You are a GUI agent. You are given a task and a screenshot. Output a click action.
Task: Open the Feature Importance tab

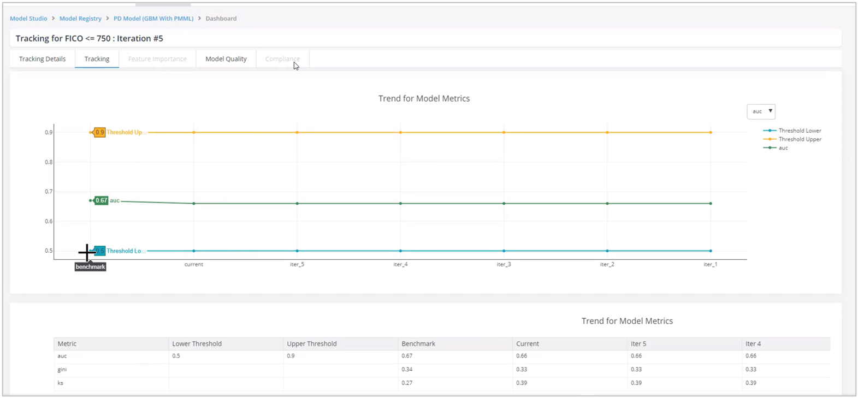pos(157,59)
